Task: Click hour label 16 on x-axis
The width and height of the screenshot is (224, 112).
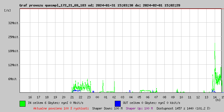Action: pos(30,97)
